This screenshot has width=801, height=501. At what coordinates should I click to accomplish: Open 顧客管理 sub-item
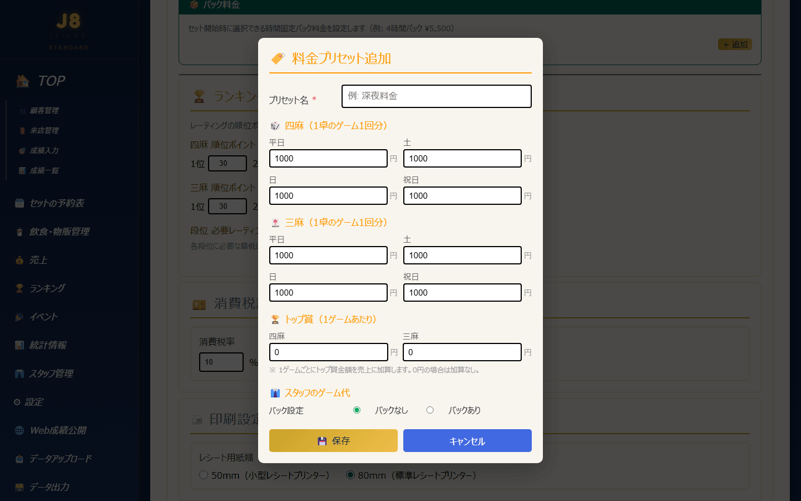tap(39, 110)
